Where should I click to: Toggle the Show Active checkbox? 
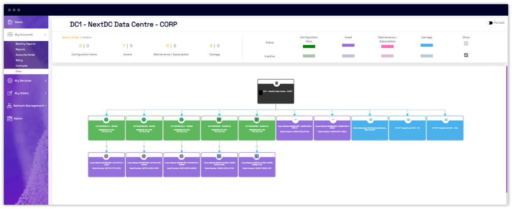tap(466, 43)
